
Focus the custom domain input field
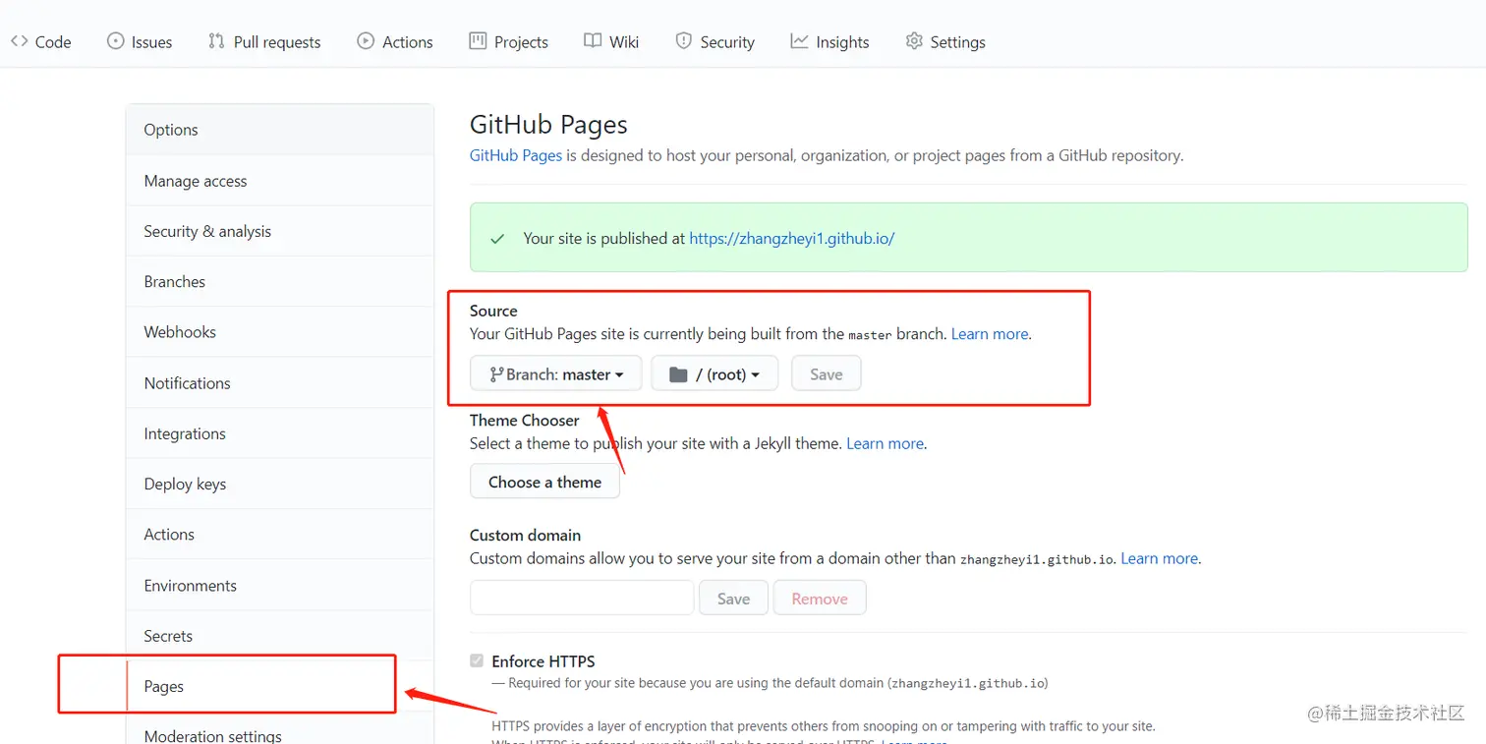pos(582,598)
